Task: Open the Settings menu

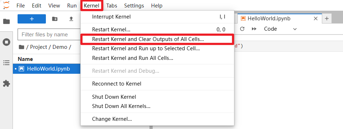Action: (134, 6)
